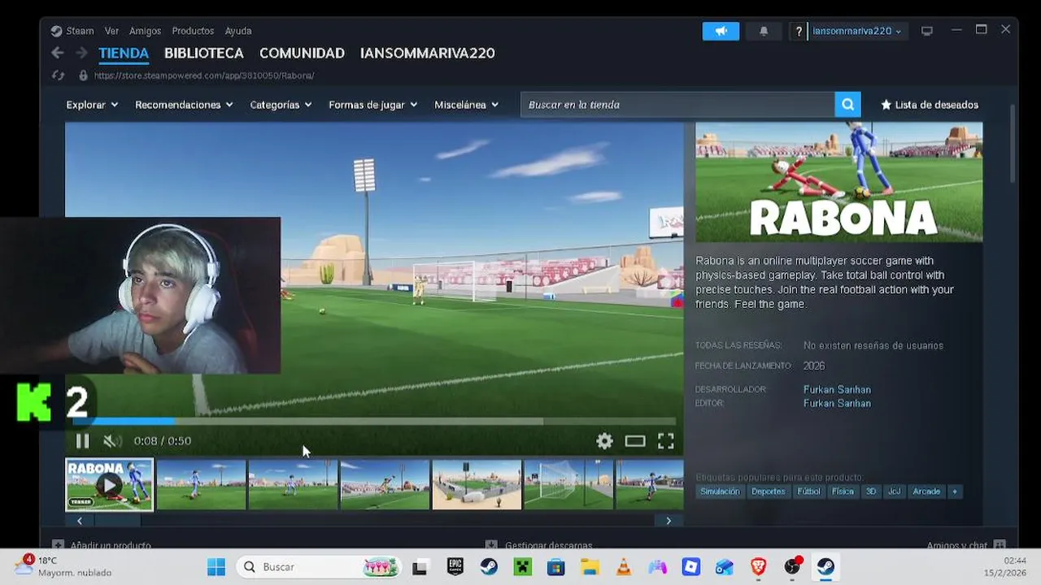
Task: Open the Windows Start menu
Action: (216, 567)
